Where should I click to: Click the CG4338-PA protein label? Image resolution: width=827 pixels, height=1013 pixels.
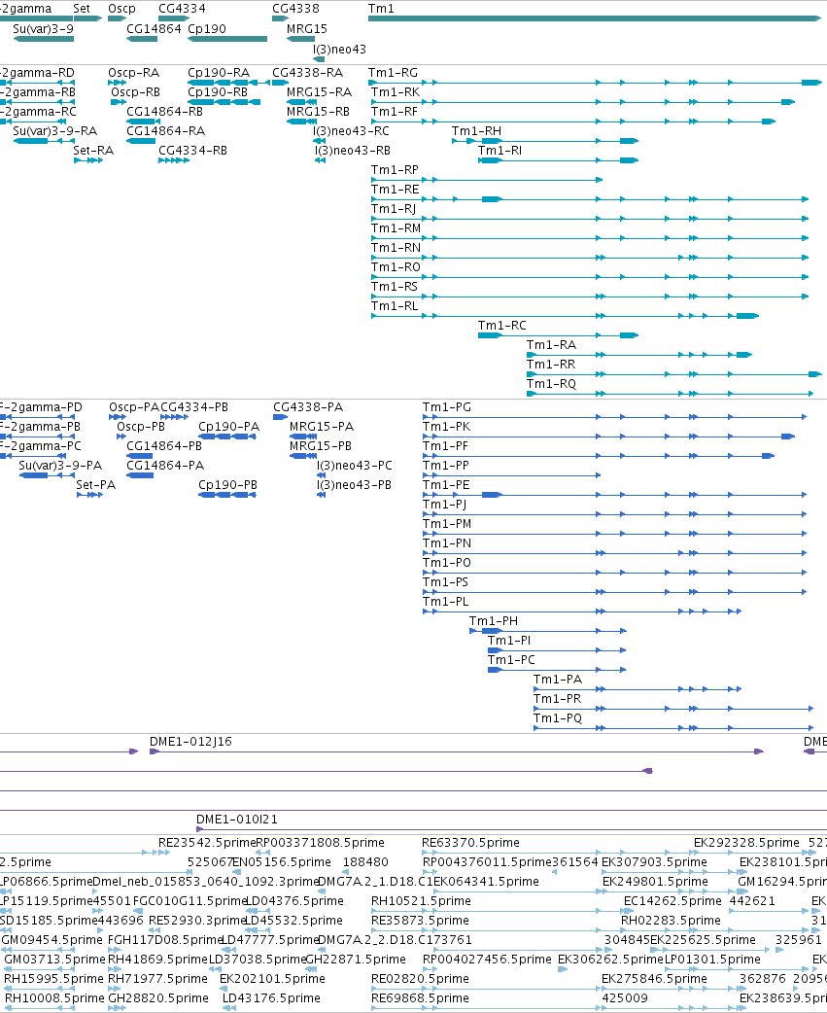309,407
